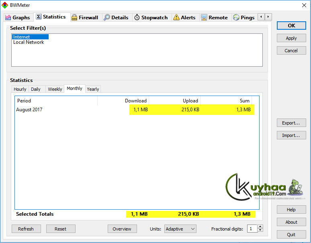Open the Overview
Viewport: 311px width, 243px height.
[122, 229]
